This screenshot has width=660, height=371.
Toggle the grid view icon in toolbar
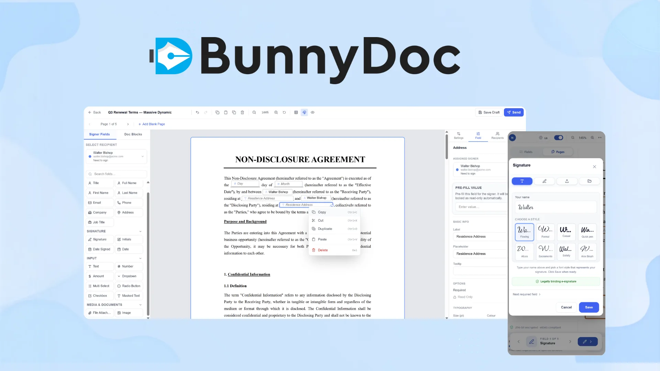click(296, 112)
